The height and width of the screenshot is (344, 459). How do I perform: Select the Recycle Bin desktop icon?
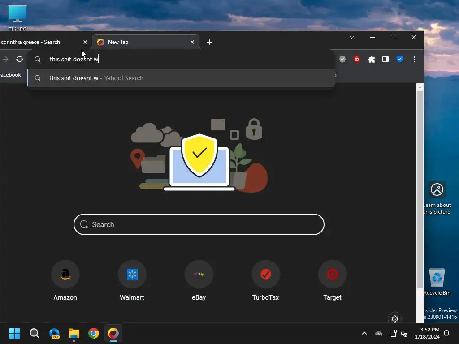(437, 282)
